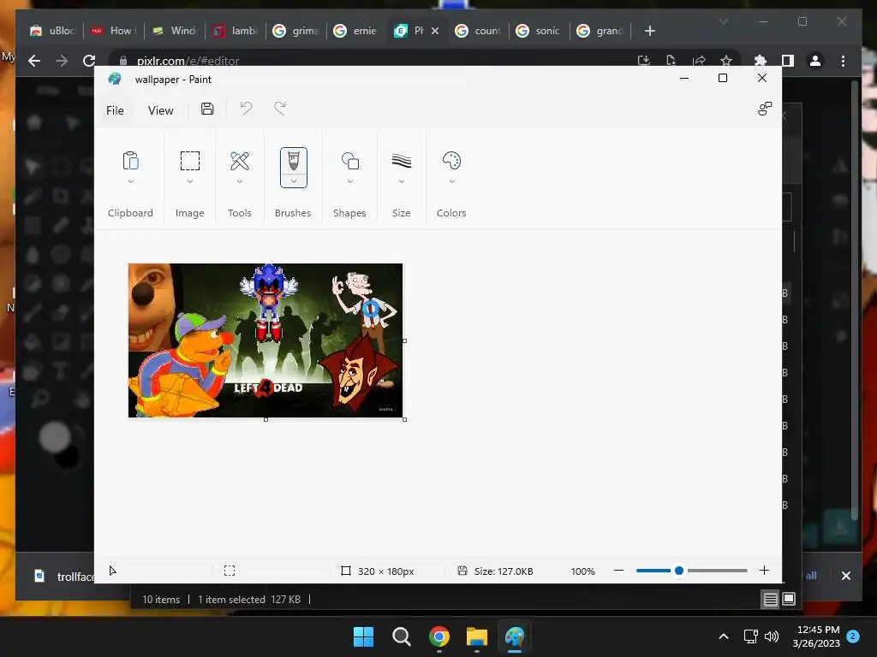This screenshot has height=657, width=877.
Task: Open notification badge showing 2
Action: point(853,636)
